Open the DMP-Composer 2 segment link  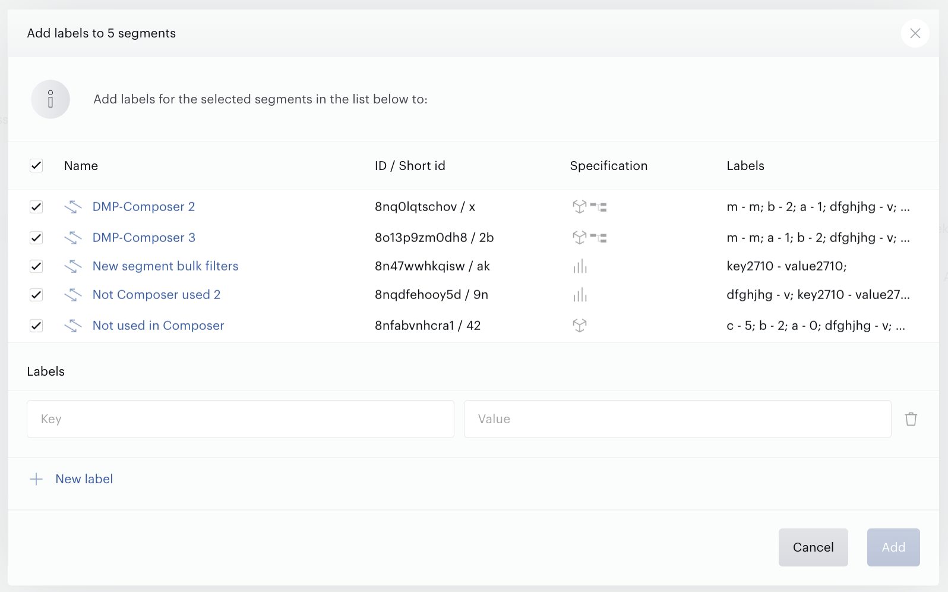144,207
